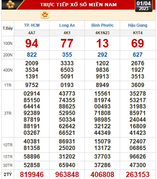Click the 1TR result 8949

(103, 85)
